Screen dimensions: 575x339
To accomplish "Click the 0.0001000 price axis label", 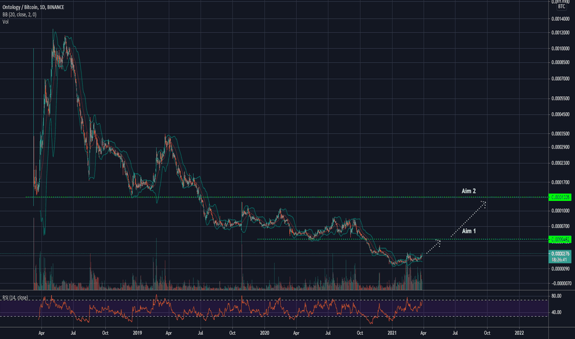I will click(560, 211).
